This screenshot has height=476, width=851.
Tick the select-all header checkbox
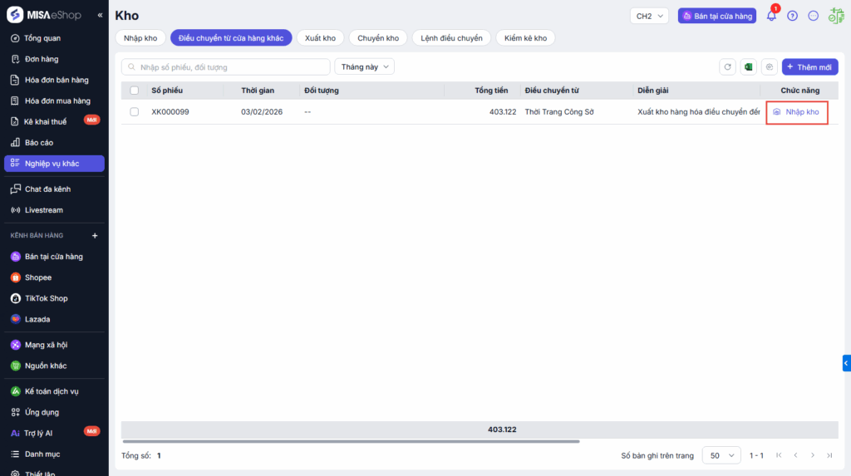click(134, 91)
